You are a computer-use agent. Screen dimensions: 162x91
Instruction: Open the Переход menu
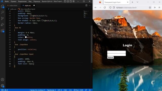37,2
